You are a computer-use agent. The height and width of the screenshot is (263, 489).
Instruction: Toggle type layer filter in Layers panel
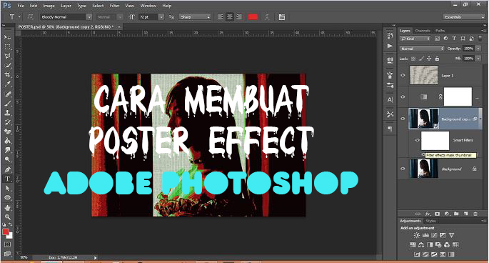[454, 39]
